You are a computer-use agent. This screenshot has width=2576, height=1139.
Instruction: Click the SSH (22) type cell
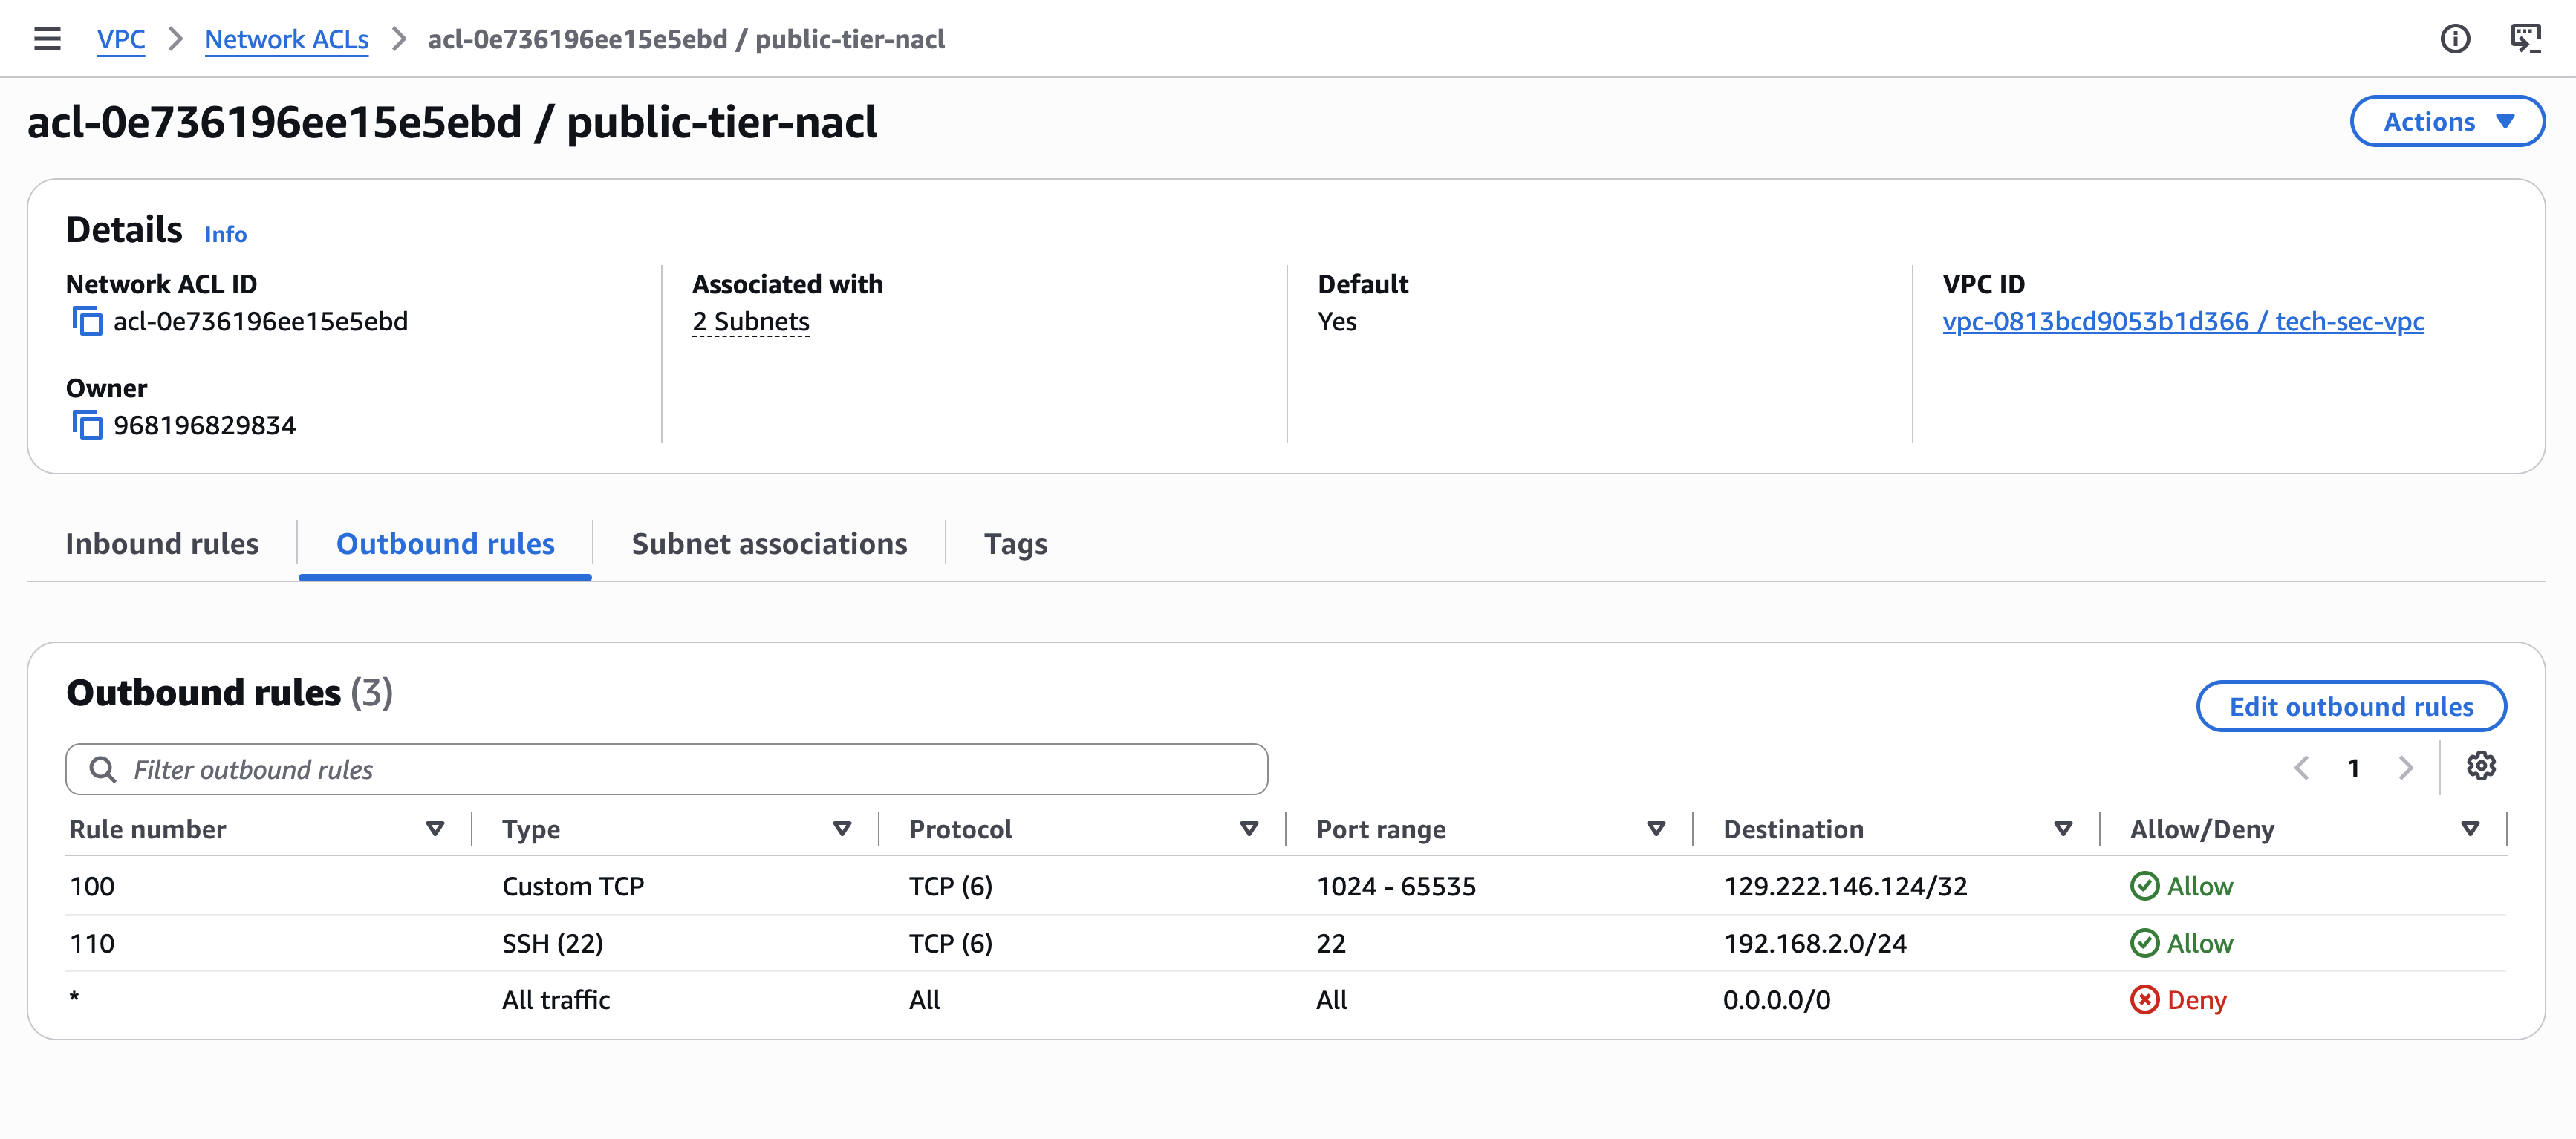point(552,944)
